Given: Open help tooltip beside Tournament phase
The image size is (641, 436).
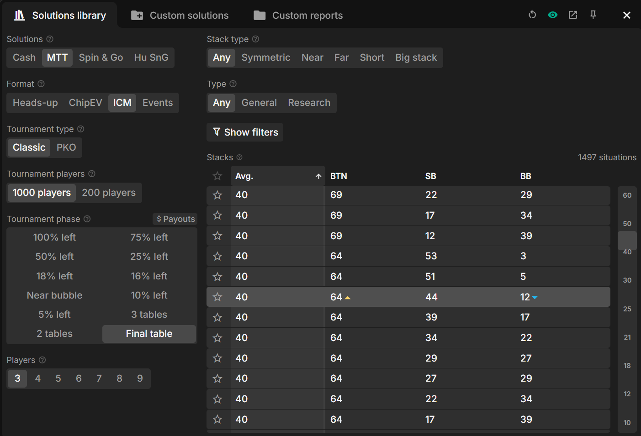Looking at the screenshot, I should tap(87, 219).
